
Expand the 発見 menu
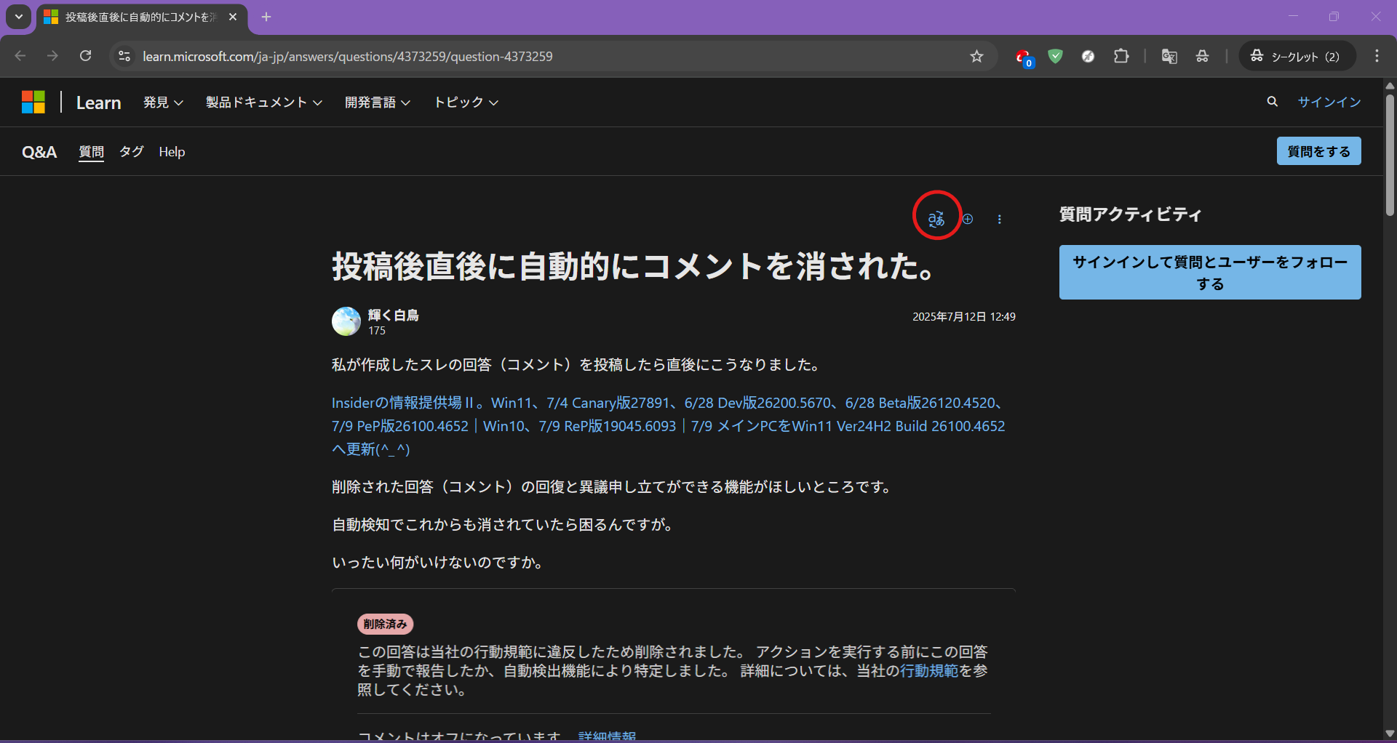[163, 103]
